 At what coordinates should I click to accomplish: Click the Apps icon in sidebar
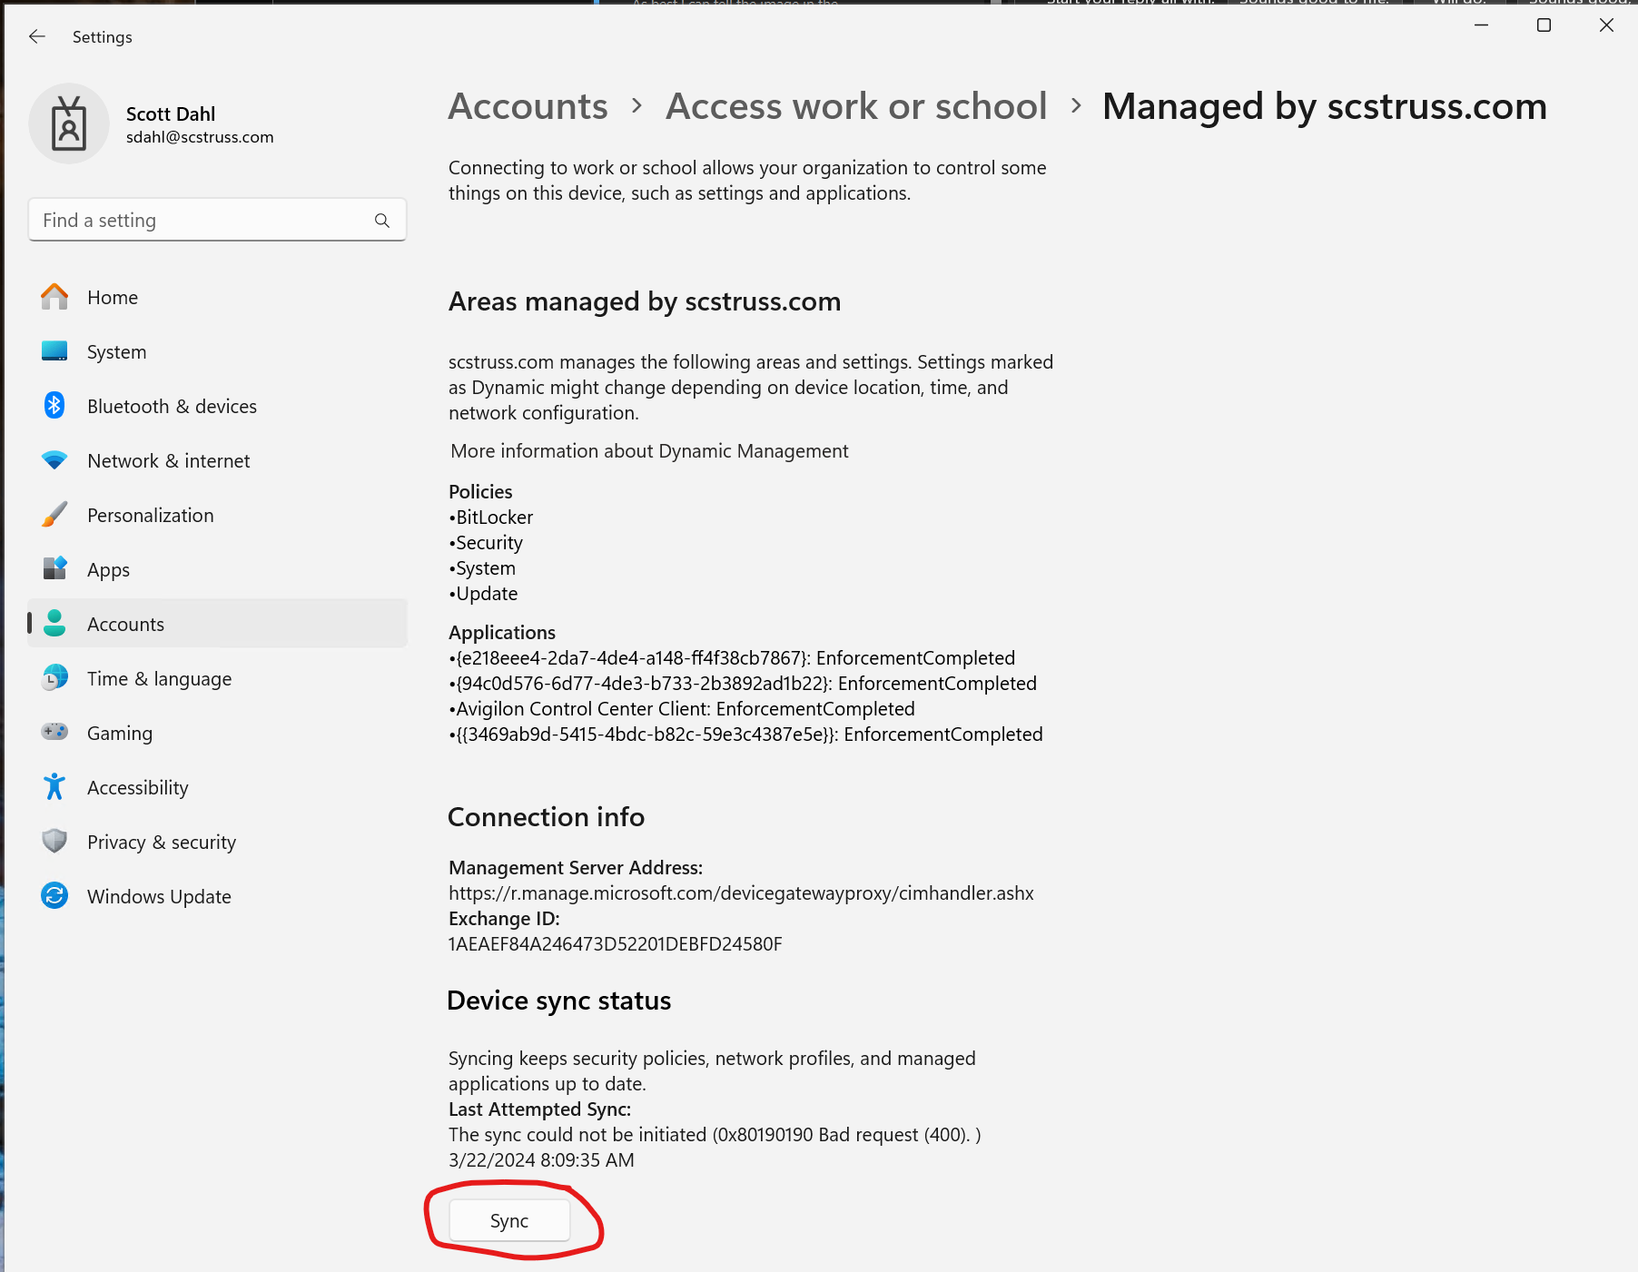click(54, 569)
